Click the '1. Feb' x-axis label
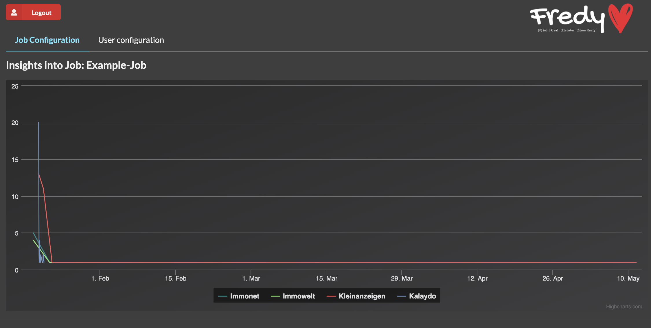Screen dimensions: 651x328 click(x=100, y=278)
